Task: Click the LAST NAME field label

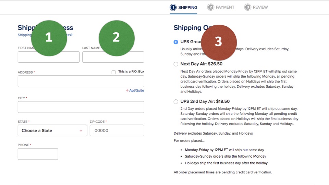Action: point(91,48)
